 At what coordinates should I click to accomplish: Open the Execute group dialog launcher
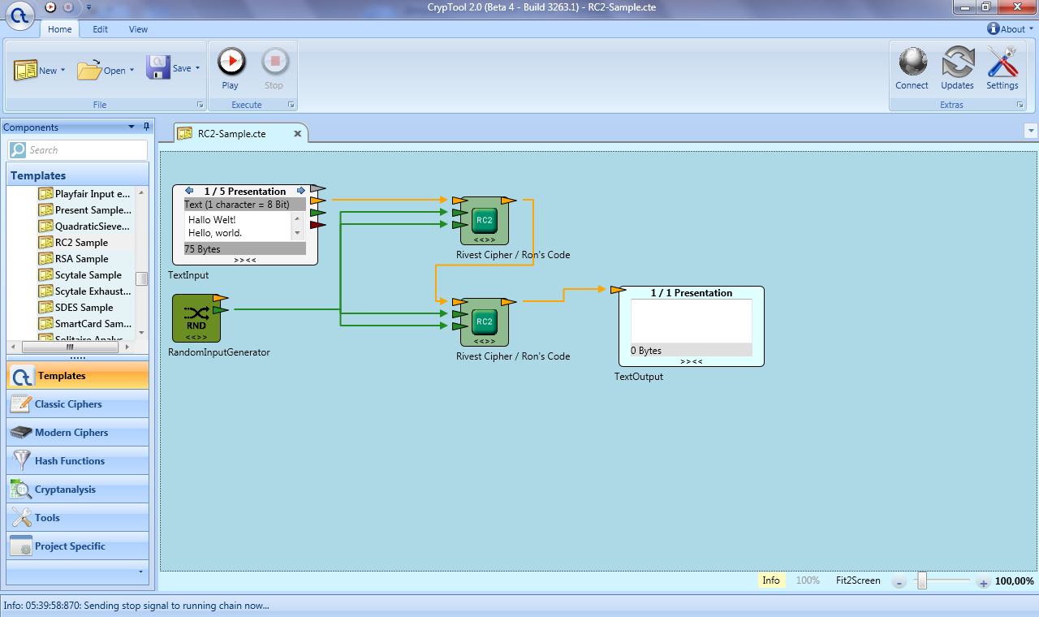tap(291, 106)
